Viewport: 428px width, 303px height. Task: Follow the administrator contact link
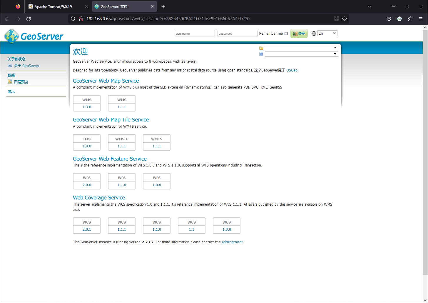pyautogui.click(x=232, y=242)
